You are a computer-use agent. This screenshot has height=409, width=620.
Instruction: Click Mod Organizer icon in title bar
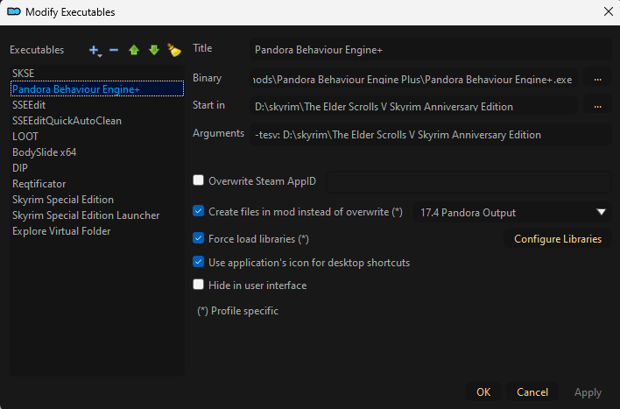tap(14, 12)
